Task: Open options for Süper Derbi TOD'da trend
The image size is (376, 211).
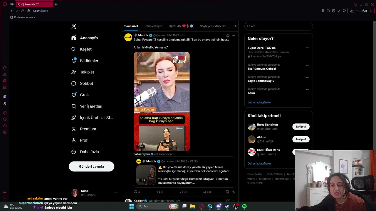Action: coord(308,48)
